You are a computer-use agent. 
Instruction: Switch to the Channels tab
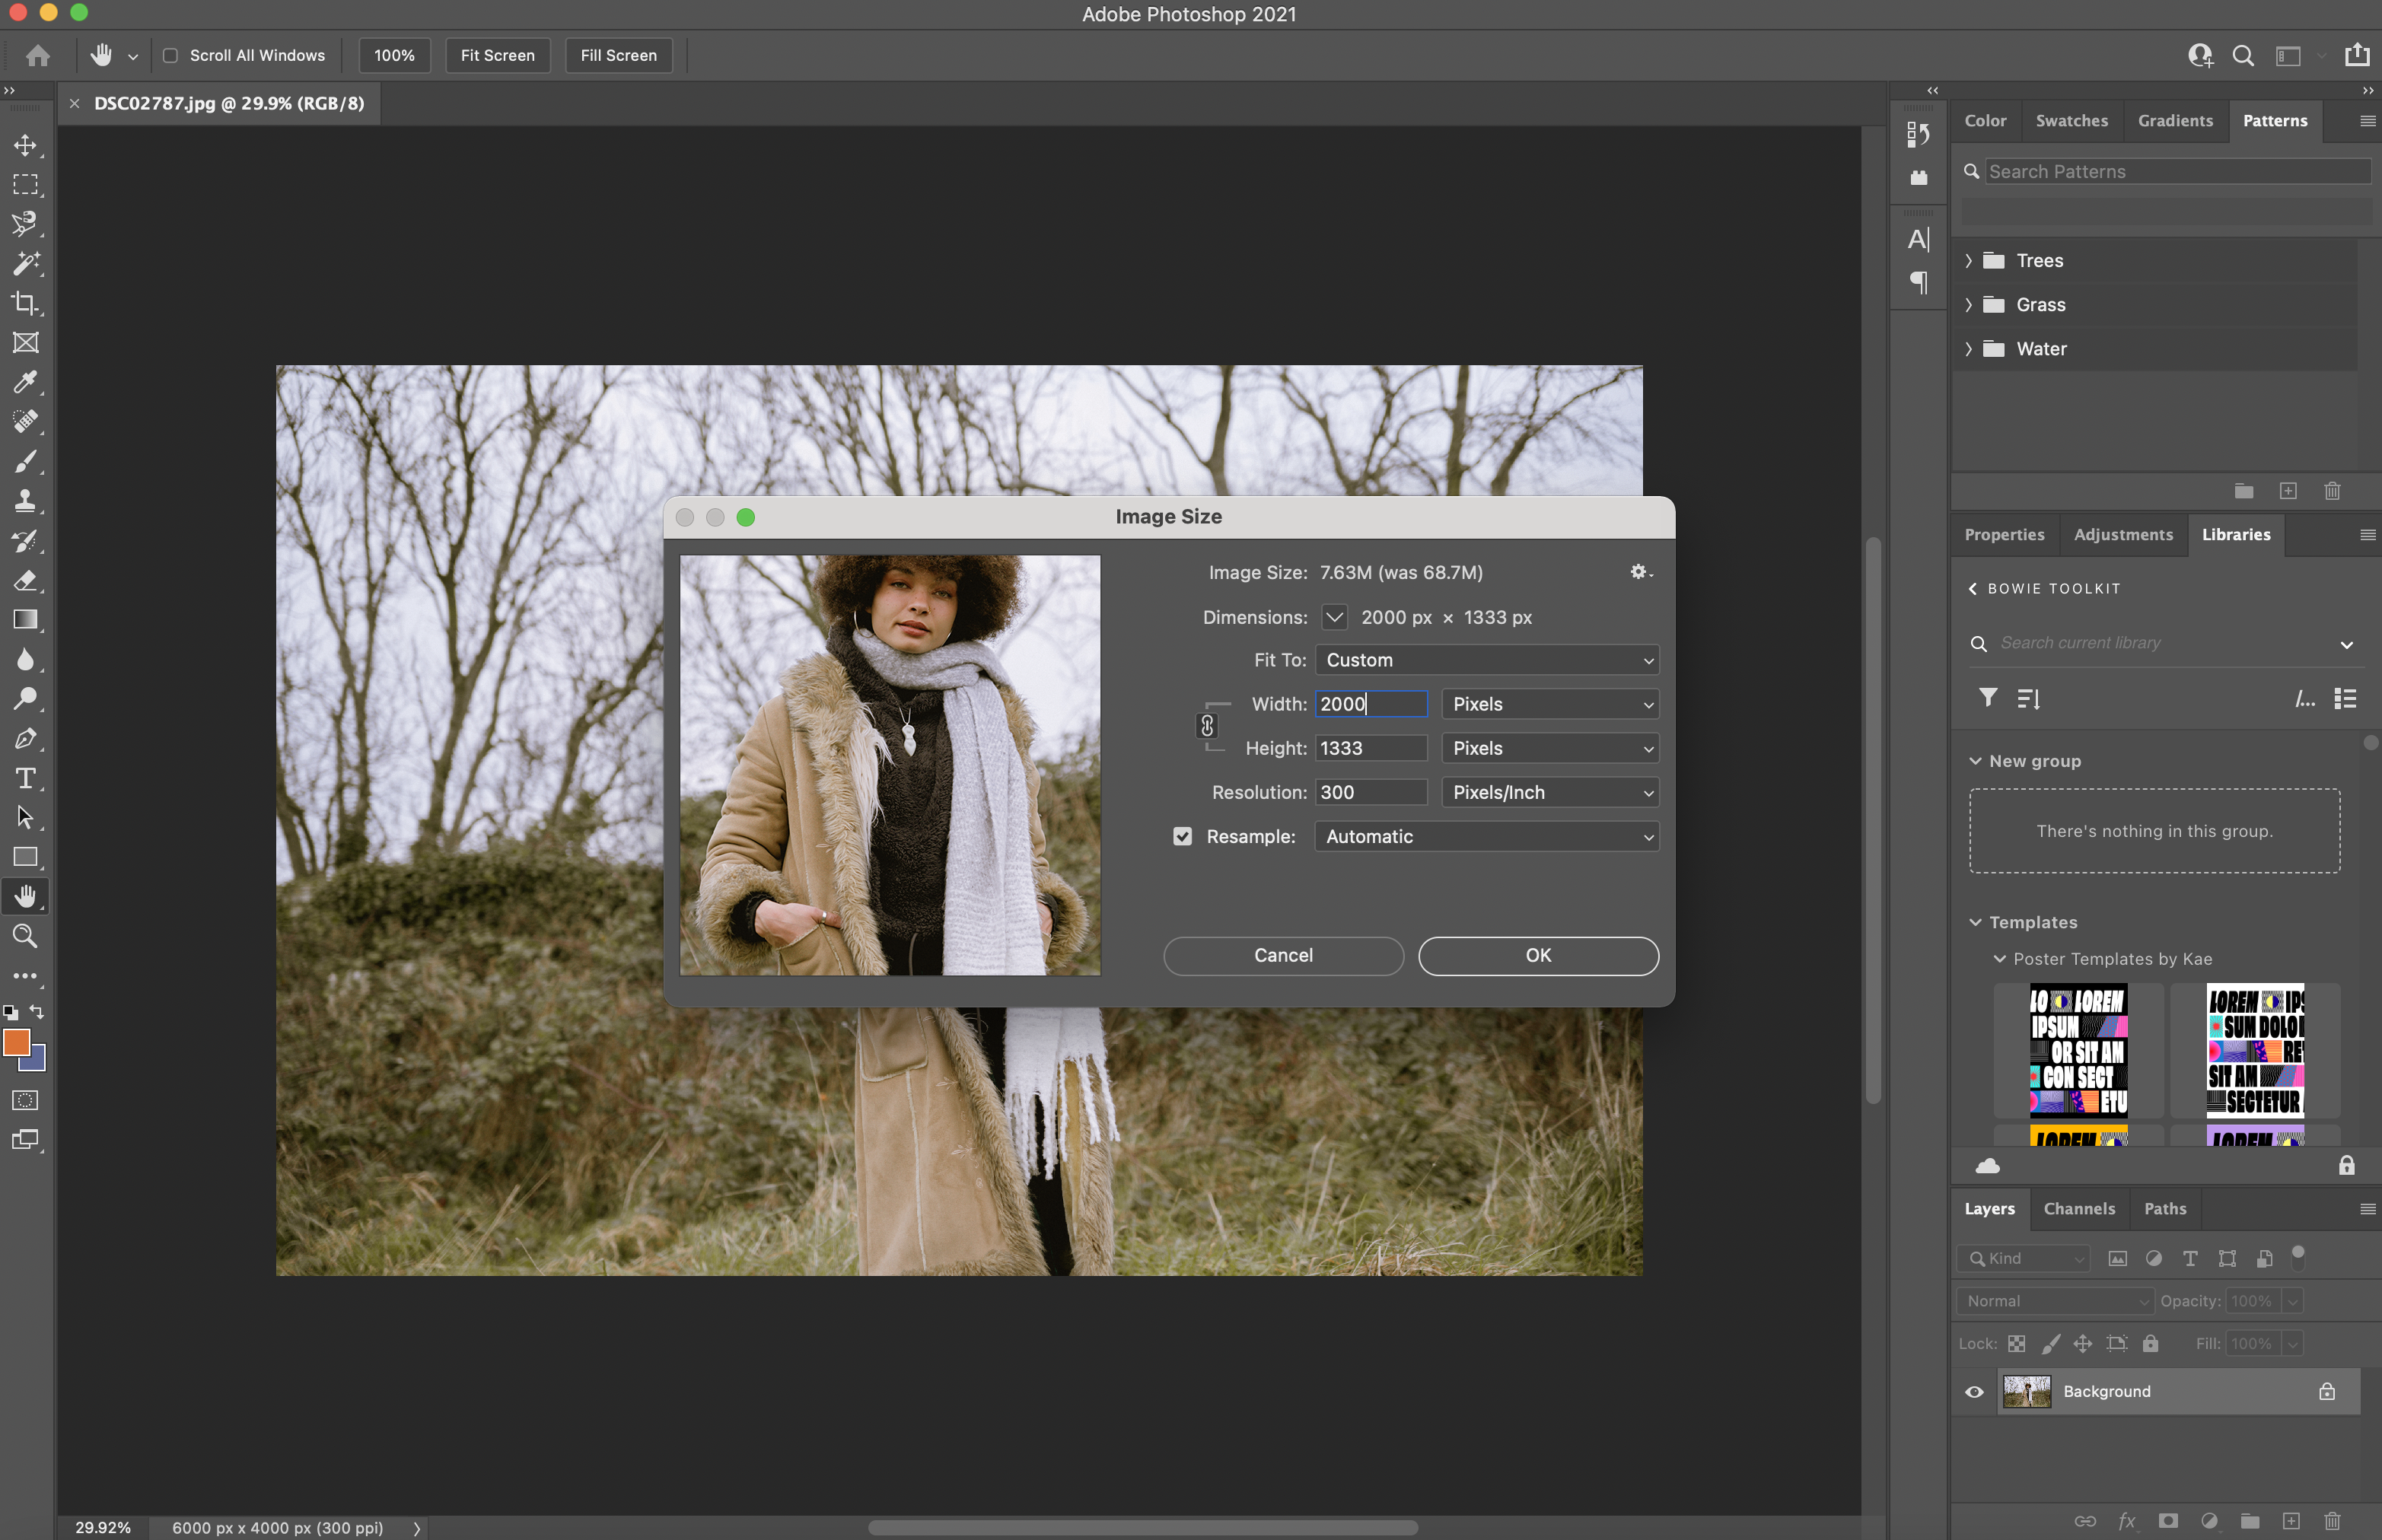tap(2079, 1208)
